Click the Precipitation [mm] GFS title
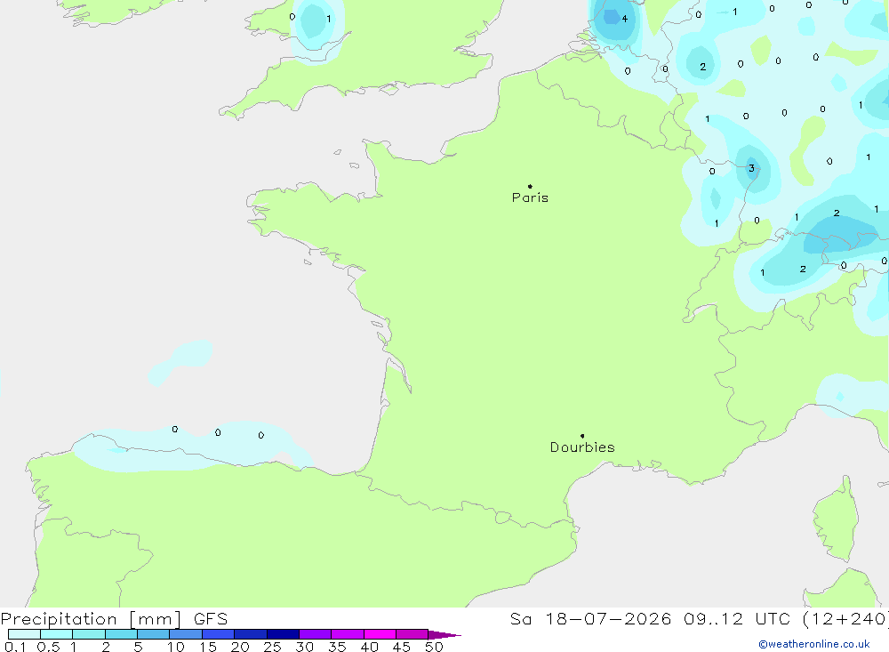 (114, 618)
